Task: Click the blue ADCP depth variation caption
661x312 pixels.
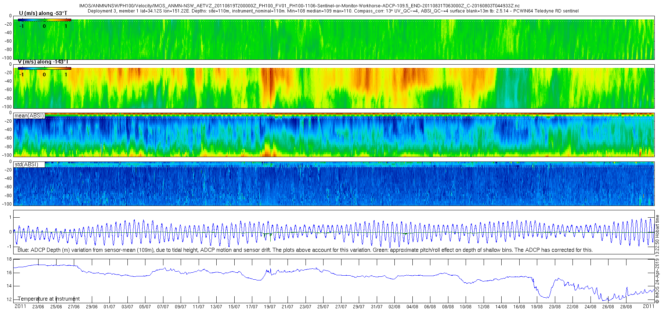Action: point(305,250)
